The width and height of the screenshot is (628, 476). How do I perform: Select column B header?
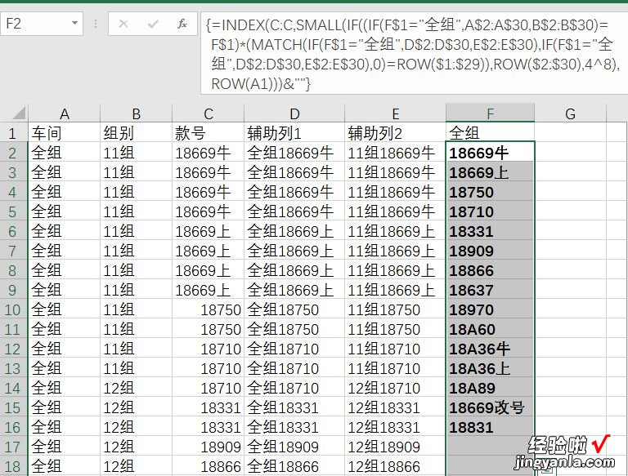137,114
